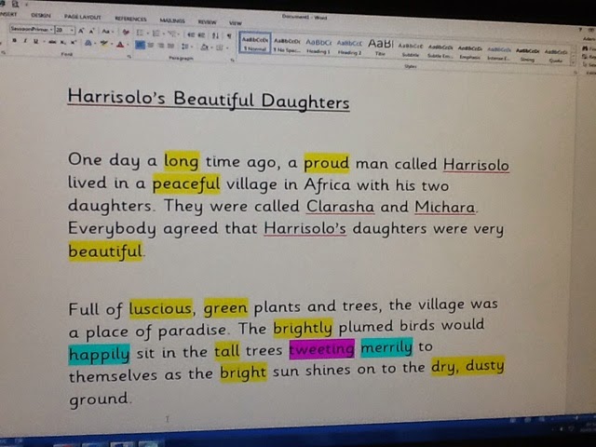Click the misspelled name "Clarasha"
Viewport: 596px width, 447px height.
[x=340, y=207]
